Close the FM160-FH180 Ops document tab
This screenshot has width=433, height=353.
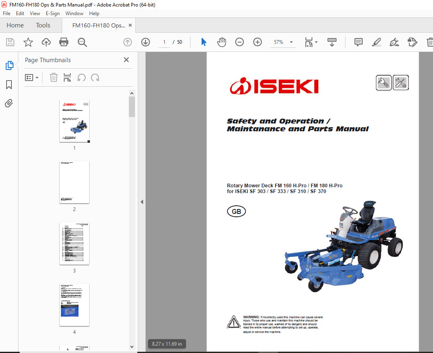pos(130,25)
